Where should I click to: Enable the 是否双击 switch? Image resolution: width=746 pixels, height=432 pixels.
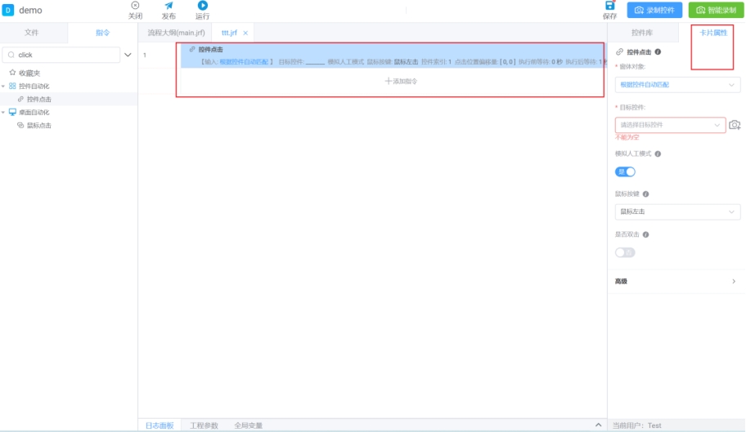(625, 252)
